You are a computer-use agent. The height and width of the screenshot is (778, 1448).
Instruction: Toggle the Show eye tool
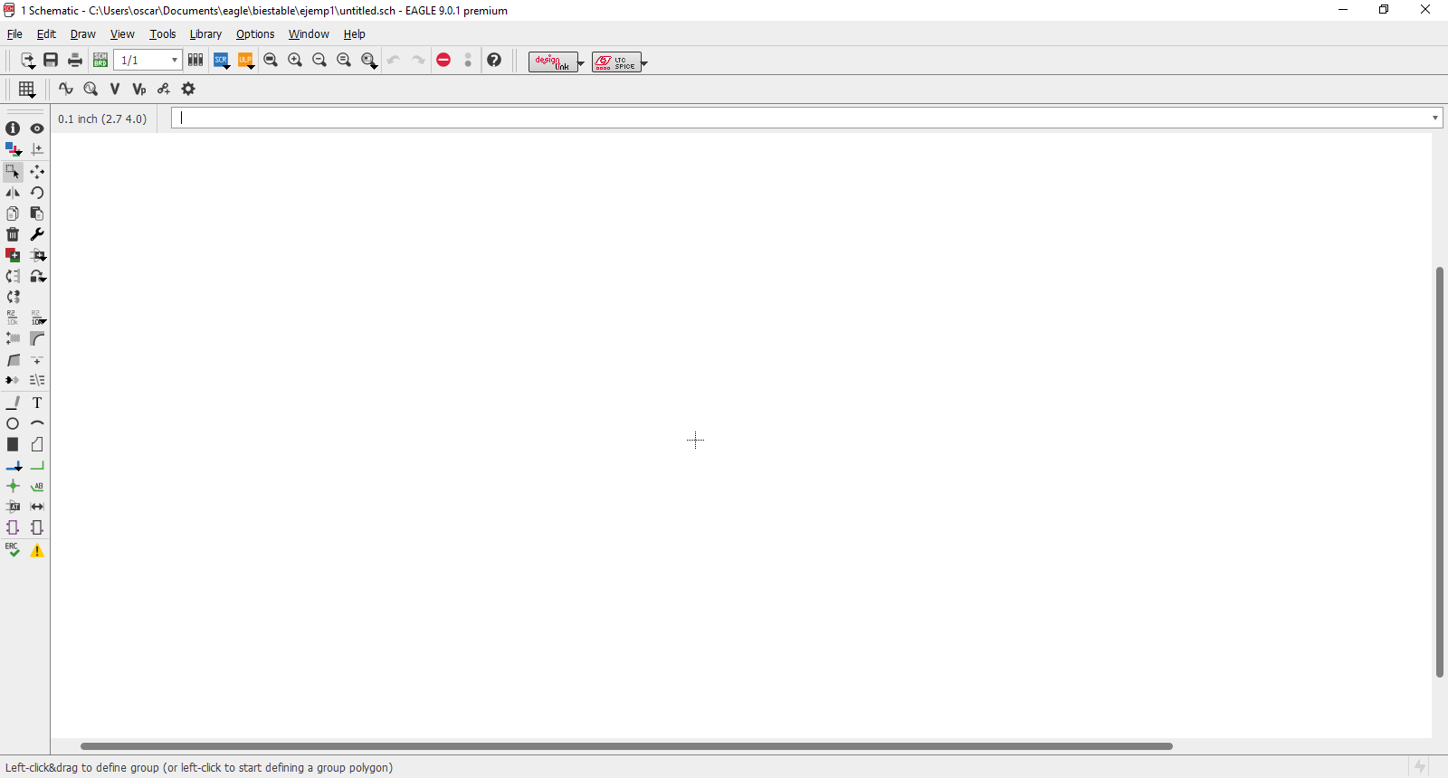[37, 128]
